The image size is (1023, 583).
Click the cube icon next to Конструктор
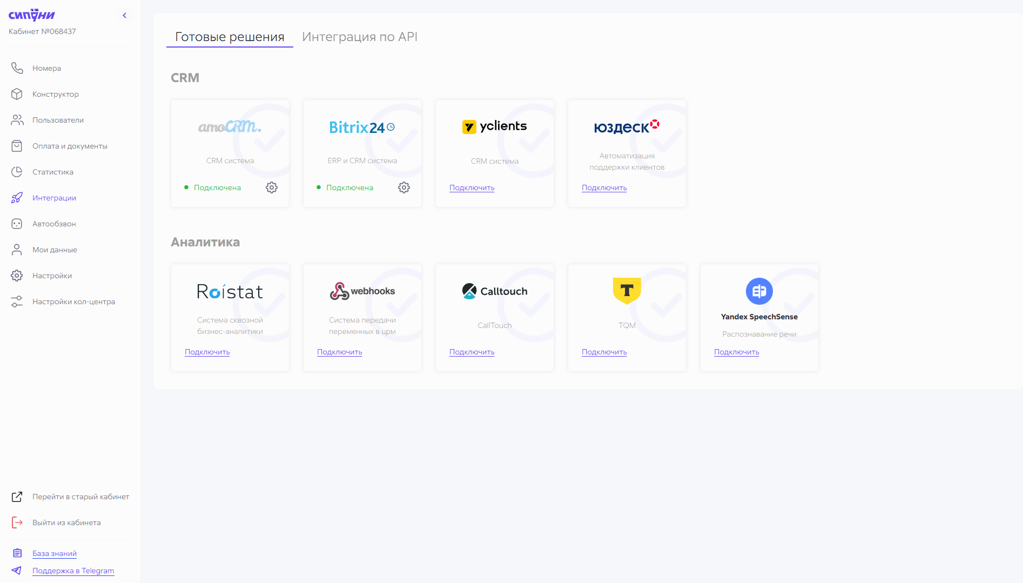[x=17, y=94]
